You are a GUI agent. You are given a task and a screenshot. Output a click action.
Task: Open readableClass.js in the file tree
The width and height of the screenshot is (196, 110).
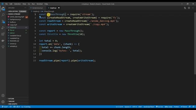click(x=16, y=36)
